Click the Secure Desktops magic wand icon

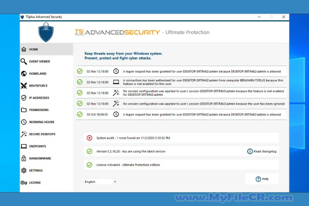point(24,134)
